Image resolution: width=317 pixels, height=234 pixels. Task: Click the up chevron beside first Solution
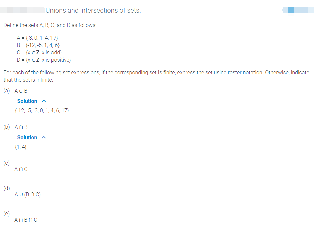click(x=44, y=101)
